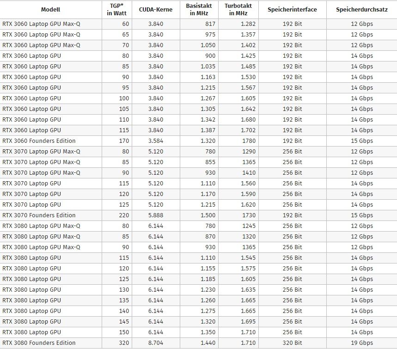Click the Basistakt in MHz header

coord(199,10)
